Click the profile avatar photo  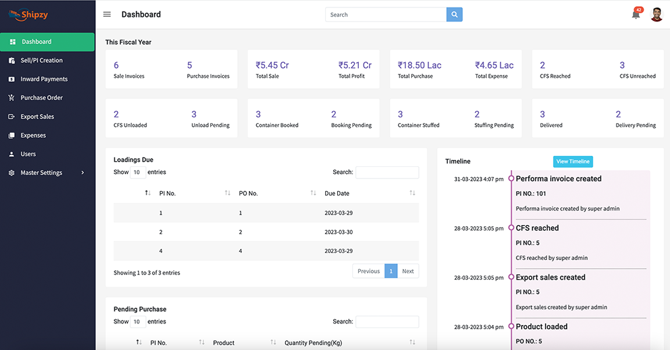657,13
